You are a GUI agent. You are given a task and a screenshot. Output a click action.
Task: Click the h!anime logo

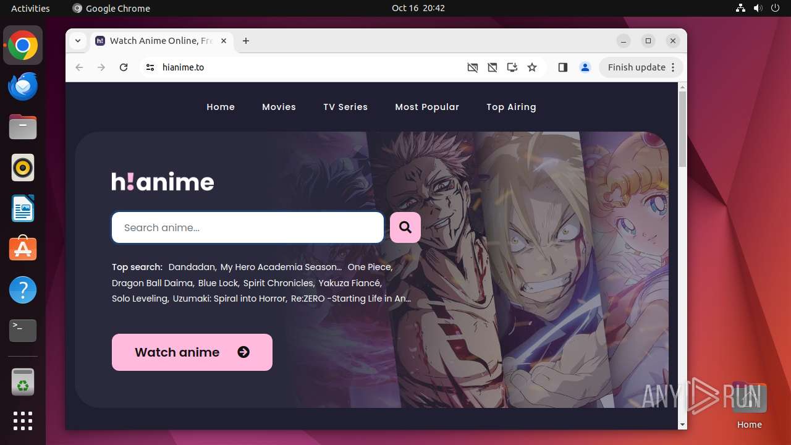pyautogui.click(x=163, y=181)
